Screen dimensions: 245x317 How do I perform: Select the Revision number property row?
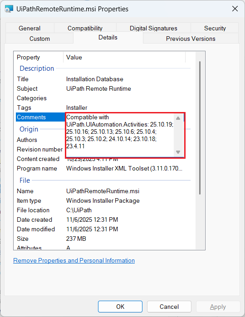click(40, 149)
